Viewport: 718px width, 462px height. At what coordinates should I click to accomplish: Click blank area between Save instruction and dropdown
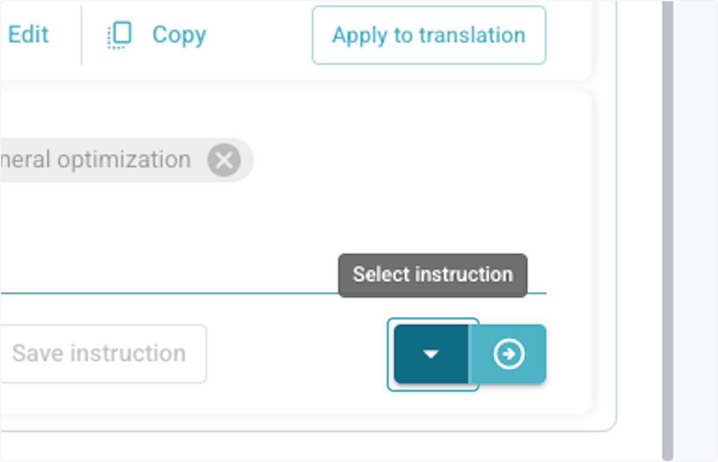[299, 354]
